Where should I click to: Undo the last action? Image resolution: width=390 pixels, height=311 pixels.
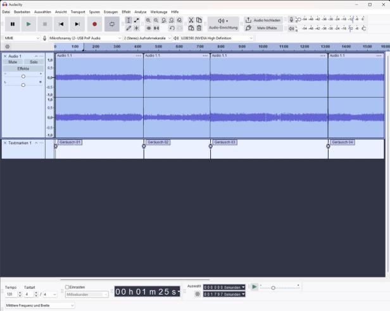172,28
